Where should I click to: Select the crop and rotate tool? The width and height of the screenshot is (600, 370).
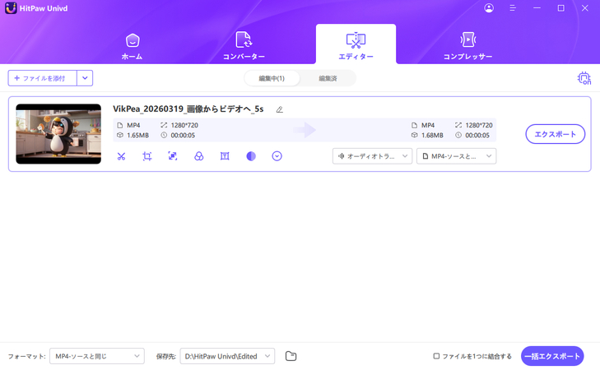(x=147, y=156)
